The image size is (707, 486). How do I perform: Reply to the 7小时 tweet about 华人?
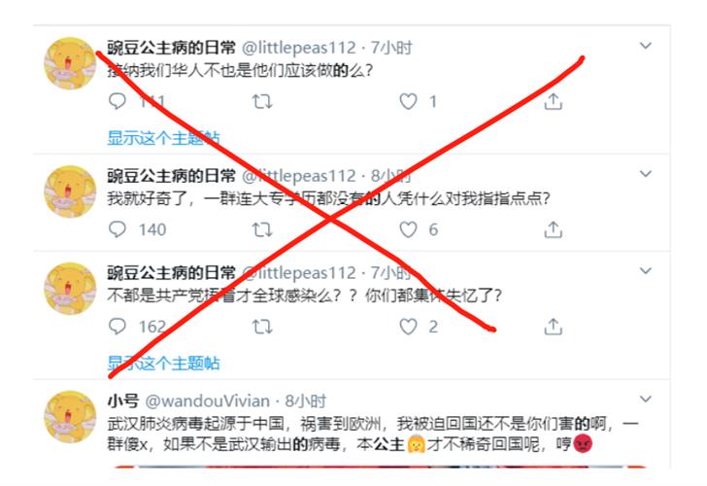(118, 101)
